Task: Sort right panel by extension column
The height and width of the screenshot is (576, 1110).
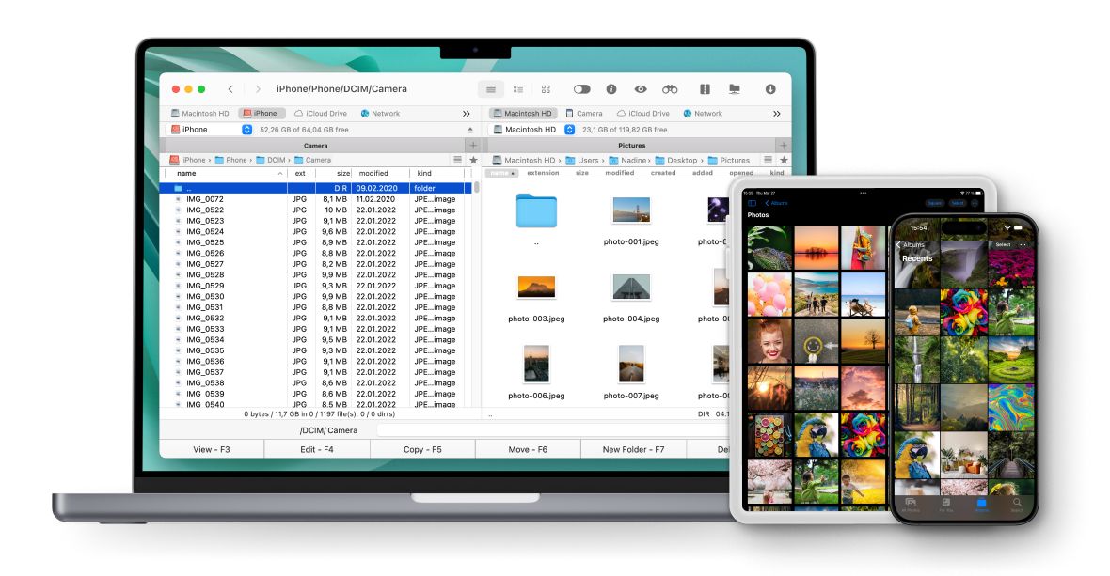Action: tap(543, 173)
